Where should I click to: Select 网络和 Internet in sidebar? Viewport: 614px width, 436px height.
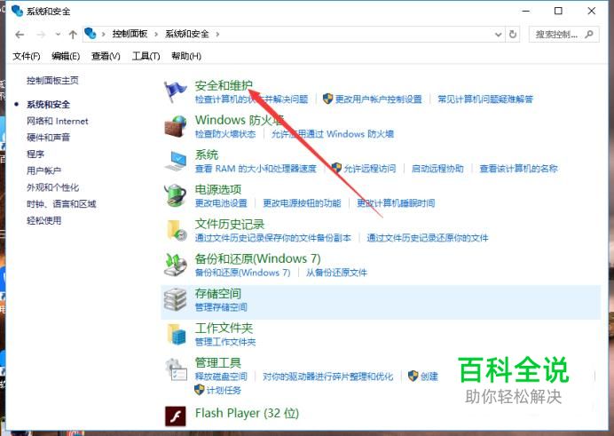point(58,121)
